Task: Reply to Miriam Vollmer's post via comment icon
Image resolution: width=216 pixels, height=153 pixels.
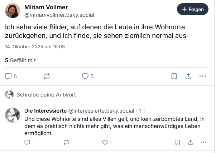Action: (8, 76)
